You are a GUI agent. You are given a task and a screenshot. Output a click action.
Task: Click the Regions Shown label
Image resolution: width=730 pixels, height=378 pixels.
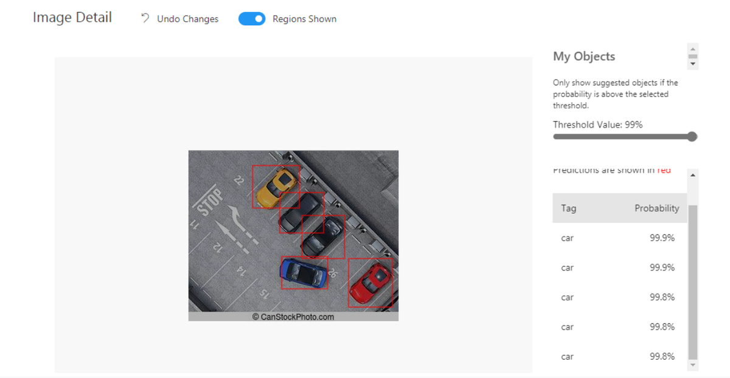tap(304, 19)
